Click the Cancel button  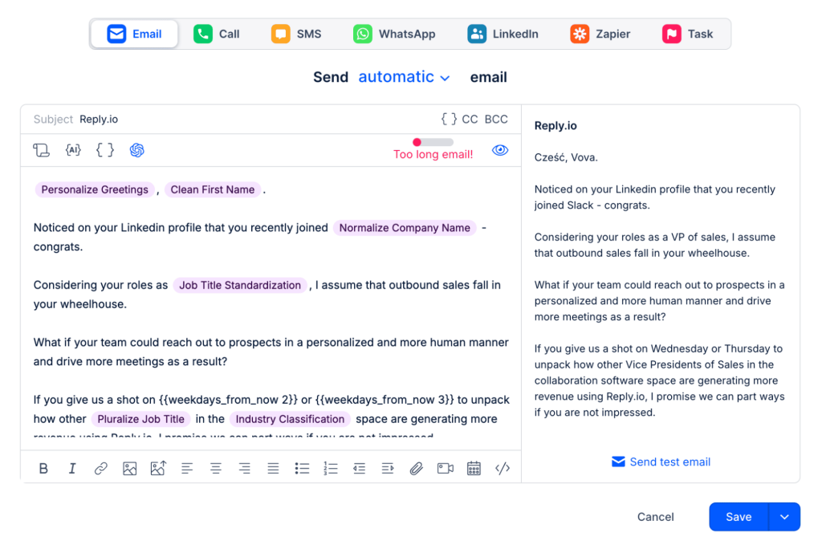click(x=655, y=517)
